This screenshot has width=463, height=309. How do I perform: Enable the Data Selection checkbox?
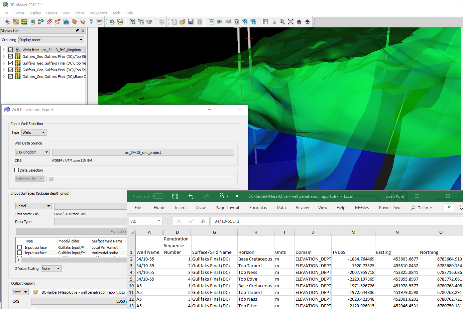[x=17, y=170]
